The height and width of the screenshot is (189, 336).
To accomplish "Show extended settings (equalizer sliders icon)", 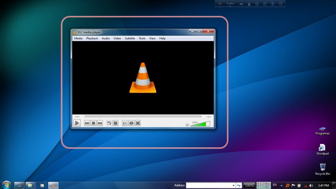I will 115,123.
